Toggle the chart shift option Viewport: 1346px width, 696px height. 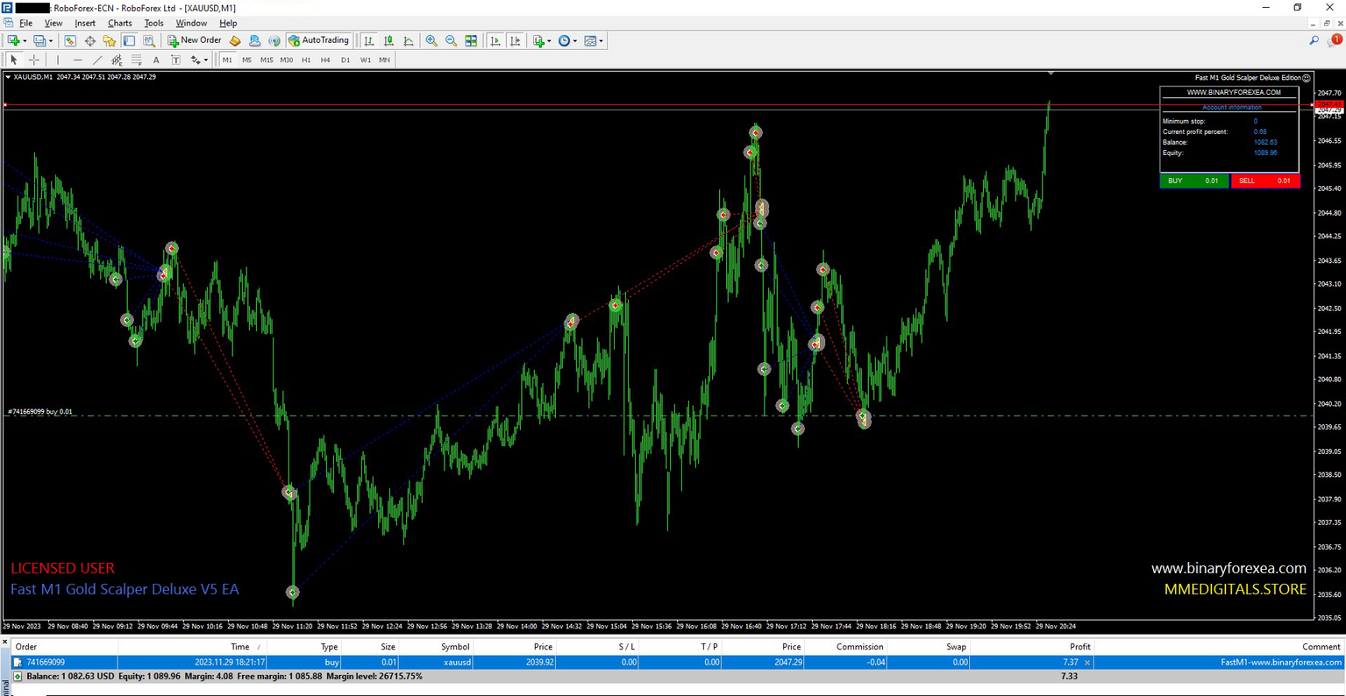click(516, 40)
